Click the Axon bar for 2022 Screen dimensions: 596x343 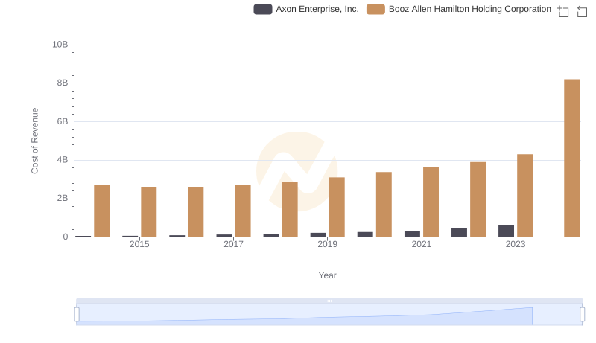point(459,233)
